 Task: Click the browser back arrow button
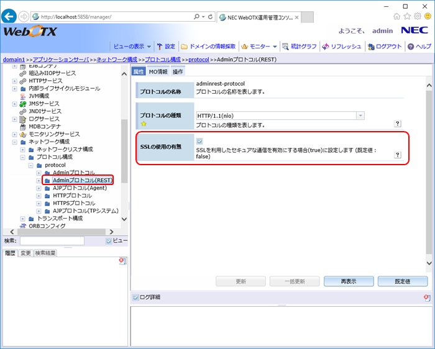pyautogui.click(x=9, y=16)
